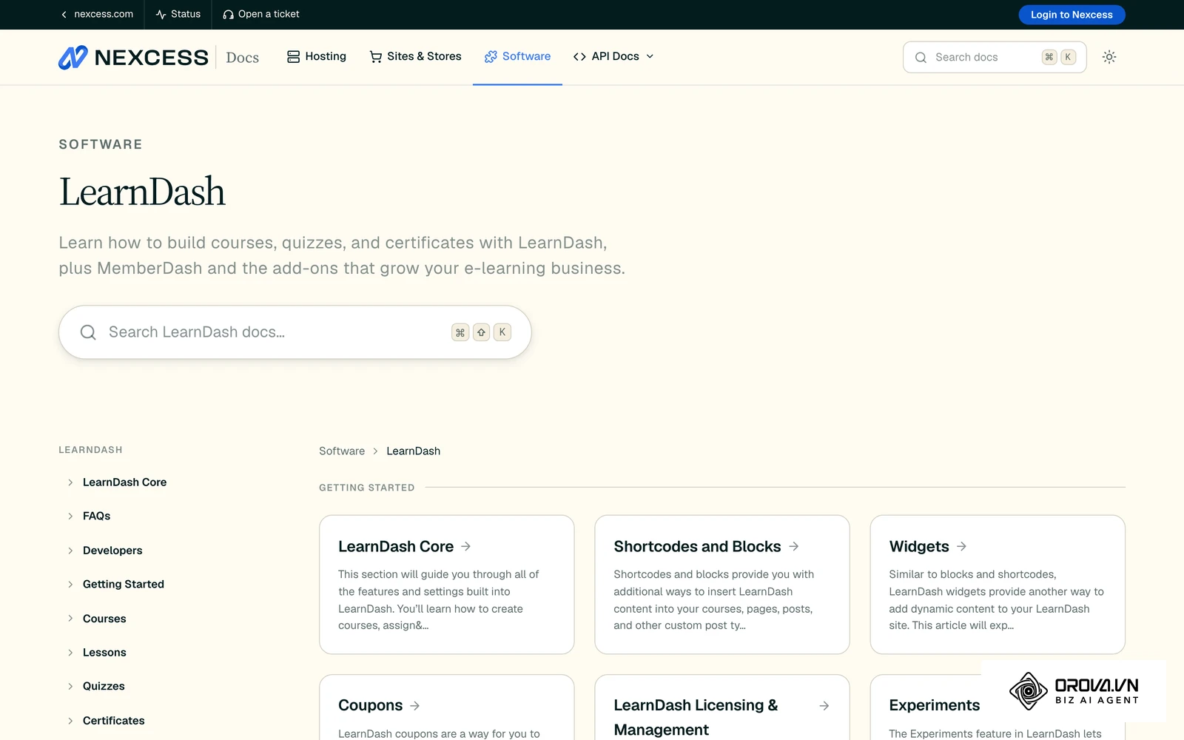Click the Nexcess logo
The image size is (1184, 740).
point(134,57)
